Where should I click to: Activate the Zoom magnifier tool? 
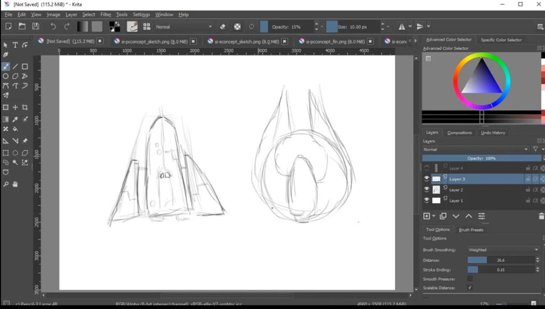tap(6, 184)
